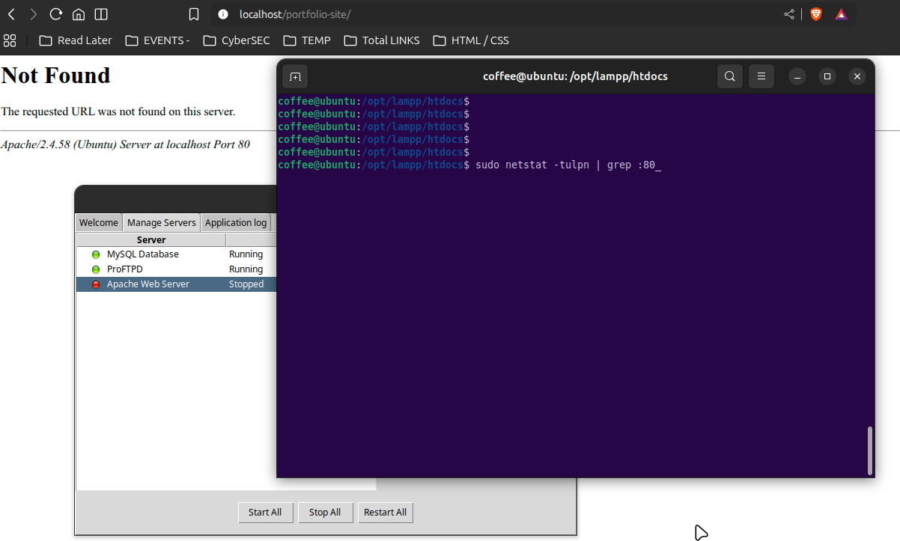Expand the HTML / CSS bookmark folder
Viewport: 900px width, 541px height.
[470, 40]
